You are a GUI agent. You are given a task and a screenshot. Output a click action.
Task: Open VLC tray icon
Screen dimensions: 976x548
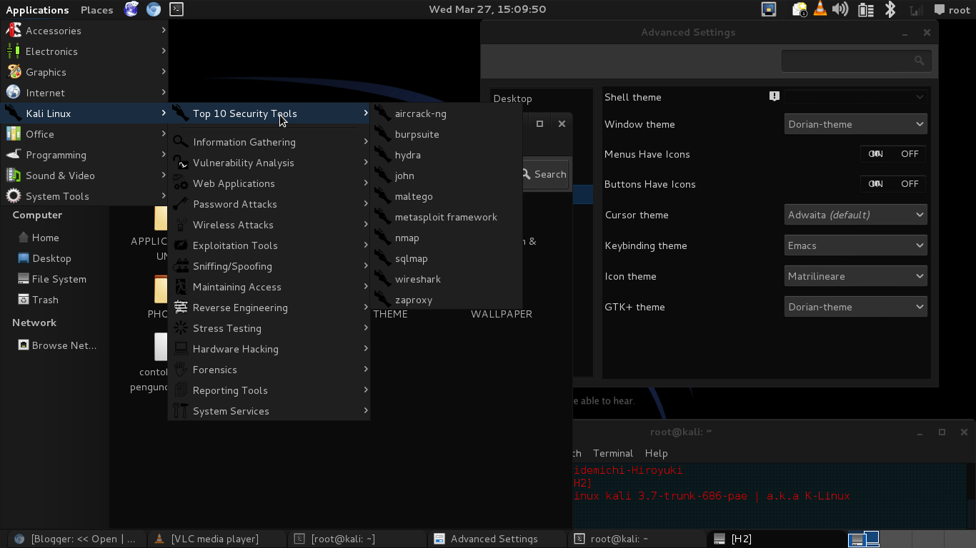click(820, 9)
